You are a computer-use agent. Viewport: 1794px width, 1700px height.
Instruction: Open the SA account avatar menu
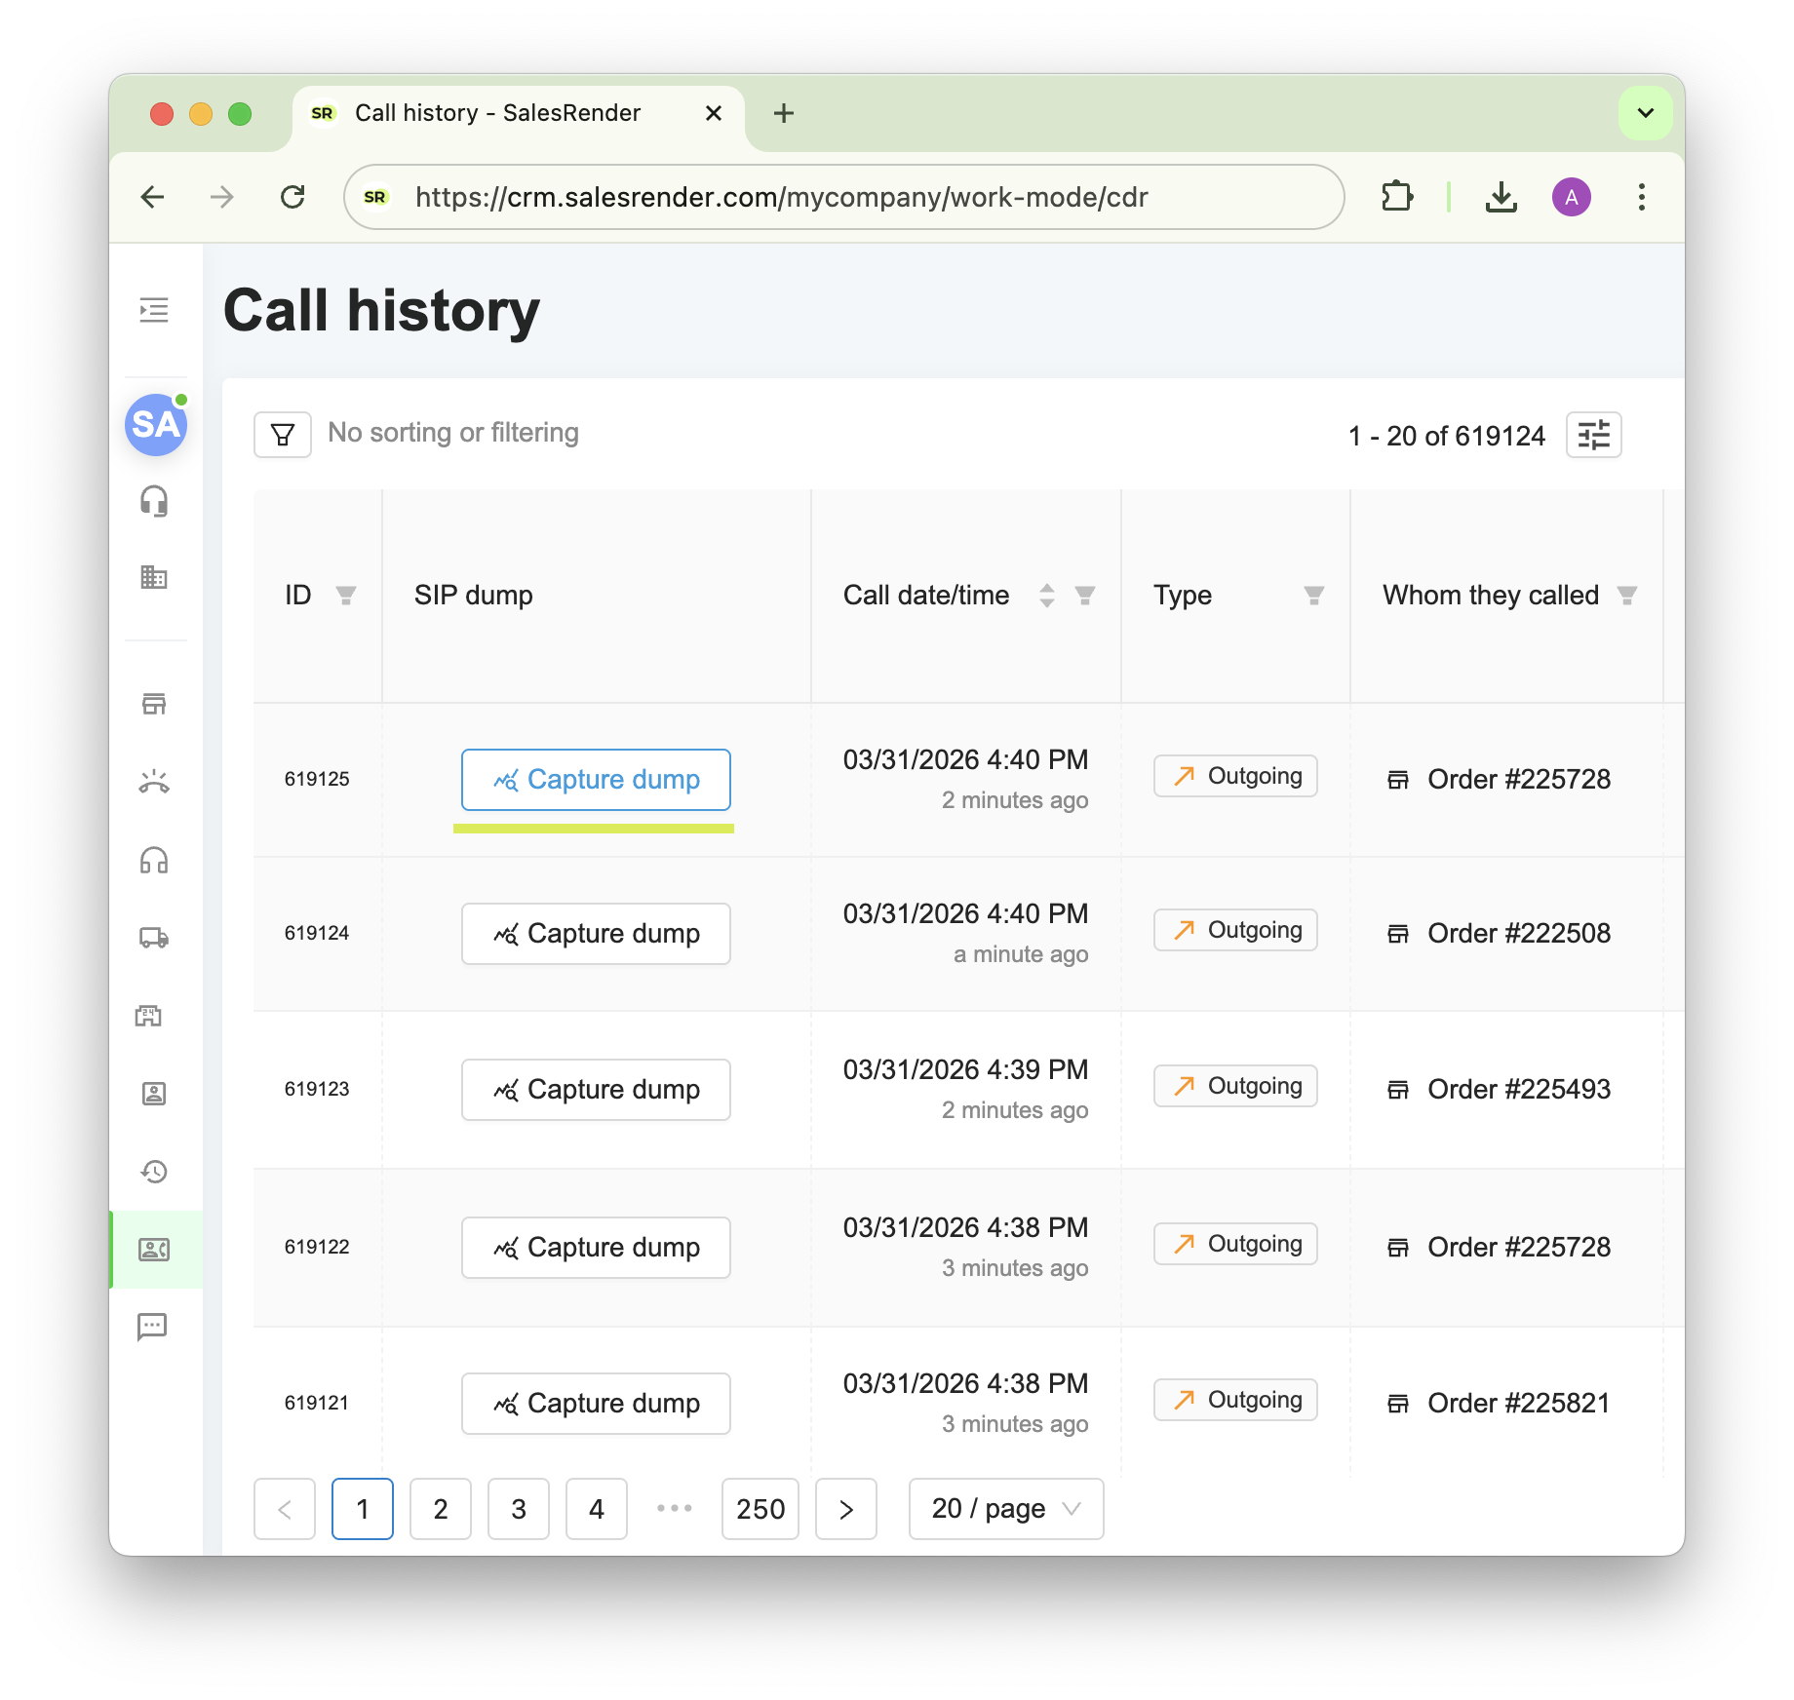click(155, 424)
